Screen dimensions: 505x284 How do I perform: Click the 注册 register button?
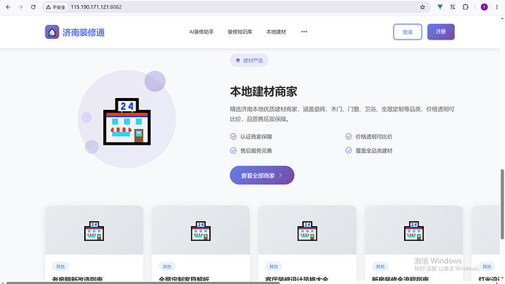(441, 31)
